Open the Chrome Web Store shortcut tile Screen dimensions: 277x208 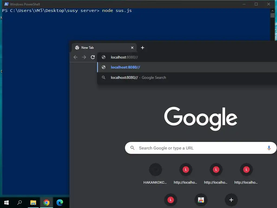coord(201,200)
